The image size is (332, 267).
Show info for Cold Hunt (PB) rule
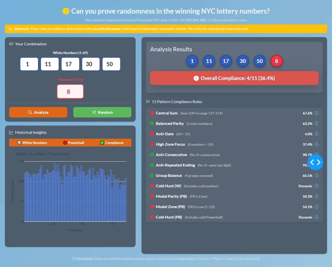(x=317, y=217)
